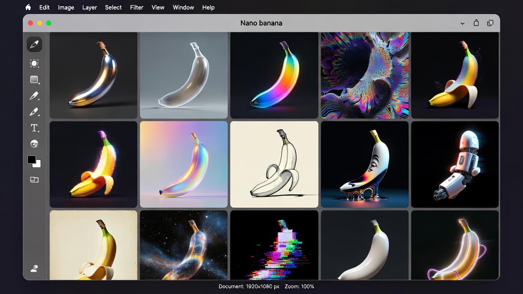Click the overlapping screens icon below color swatches
This screenshot has height=294, width=523.
point(34,180)
